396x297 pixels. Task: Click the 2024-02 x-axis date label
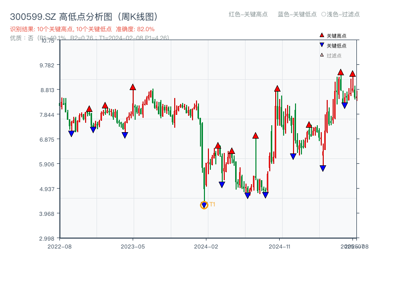pos(206,246)
